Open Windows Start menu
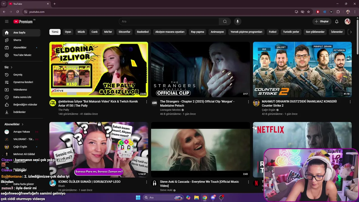359x202 pixels. tap(138, 198)
